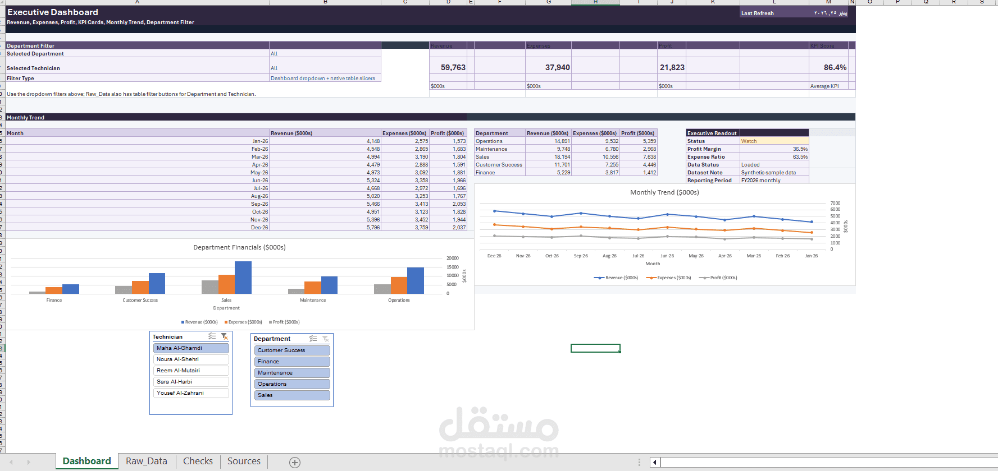Open the Checks sheet tab
Image resolution: width=998 pixels, height=471 pixels.
point(198,461)
